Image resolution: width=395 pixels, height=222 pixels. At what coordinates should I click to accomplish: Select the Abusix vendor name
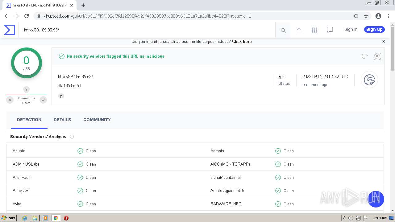19,151
